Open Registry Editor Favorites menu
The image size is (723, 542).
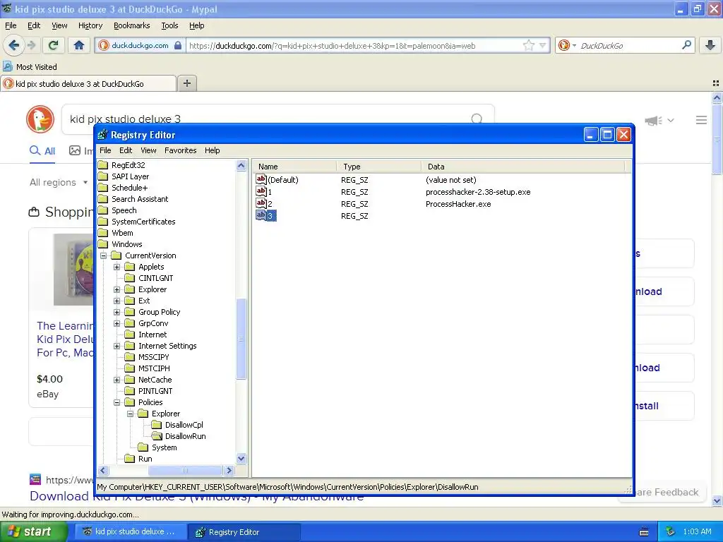point(180,150)
